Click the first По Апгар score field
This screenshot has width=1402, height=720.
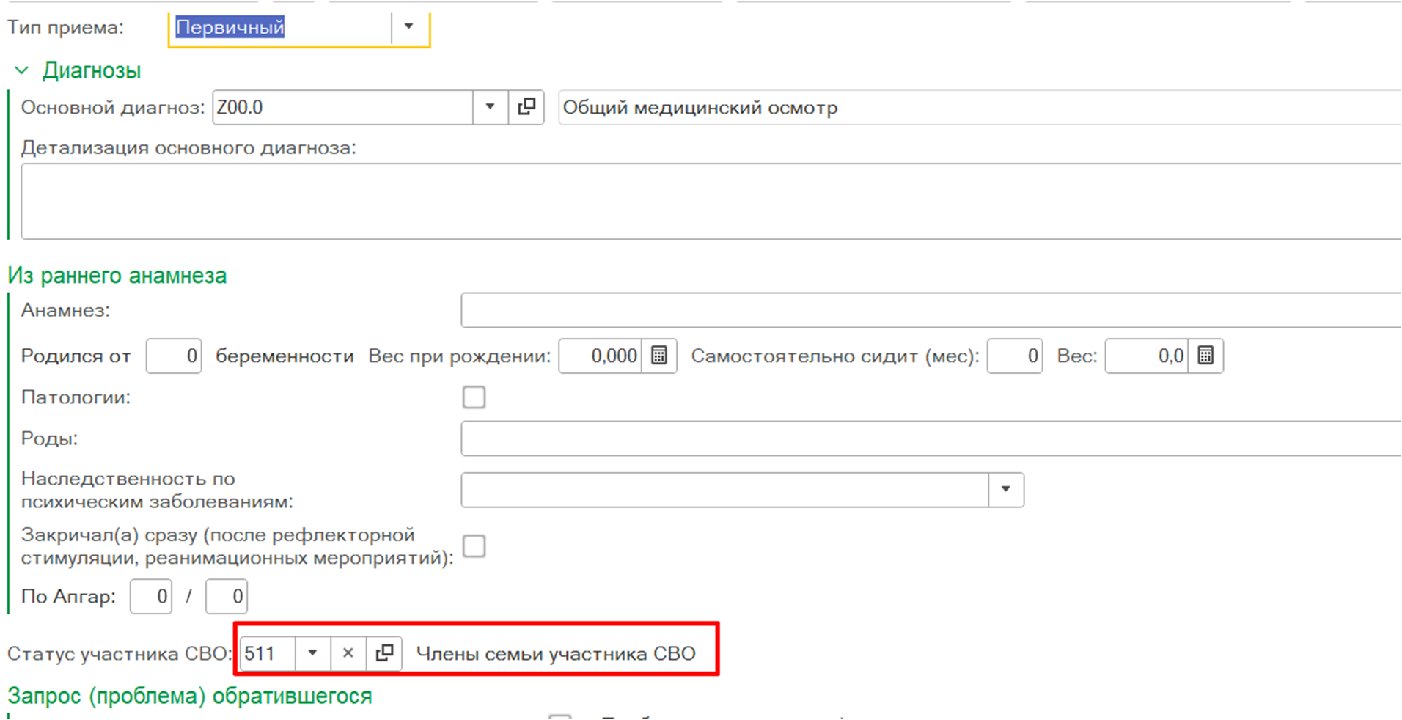pyautogui.click(x=151, y=597)
